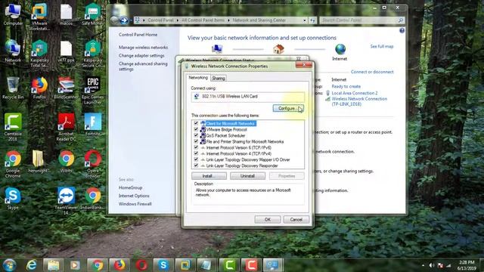Open Windows Start menu orb
The height and width of the screenshot is (272, 484).
(x=9, y=265)
